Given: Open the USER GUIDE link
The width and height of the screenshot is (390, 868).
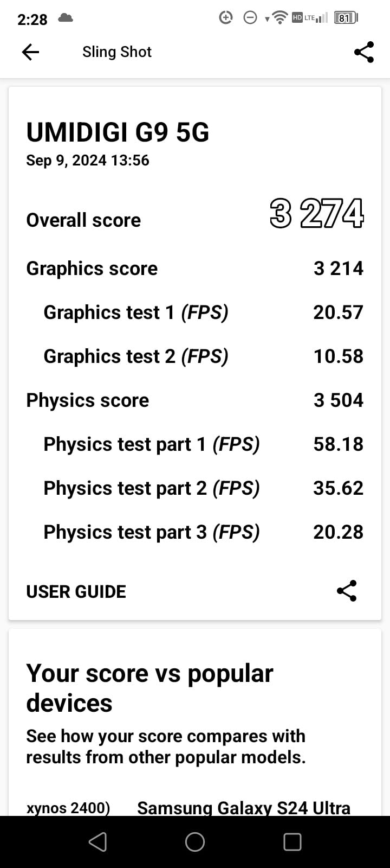Looking at the screenshot, I should (76, 591).
